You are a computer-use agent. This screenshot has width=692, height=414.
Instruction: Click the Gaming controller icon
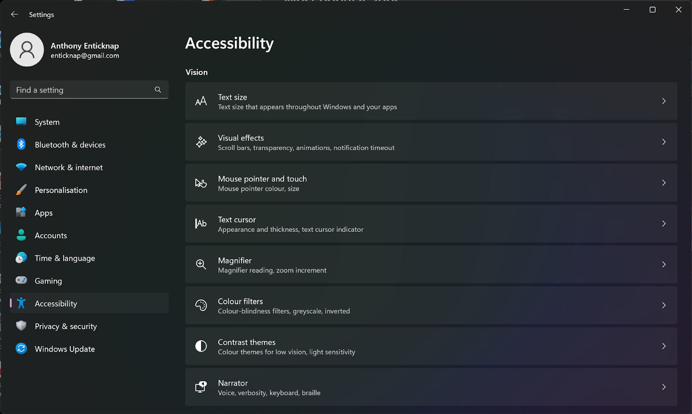pyautogui.click(x=21, y=280)
